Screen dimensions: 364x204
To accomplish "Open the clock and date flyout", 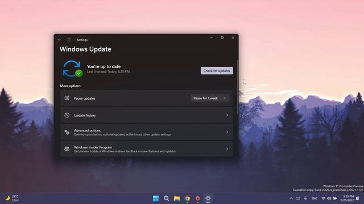I will tap(348, 198).
